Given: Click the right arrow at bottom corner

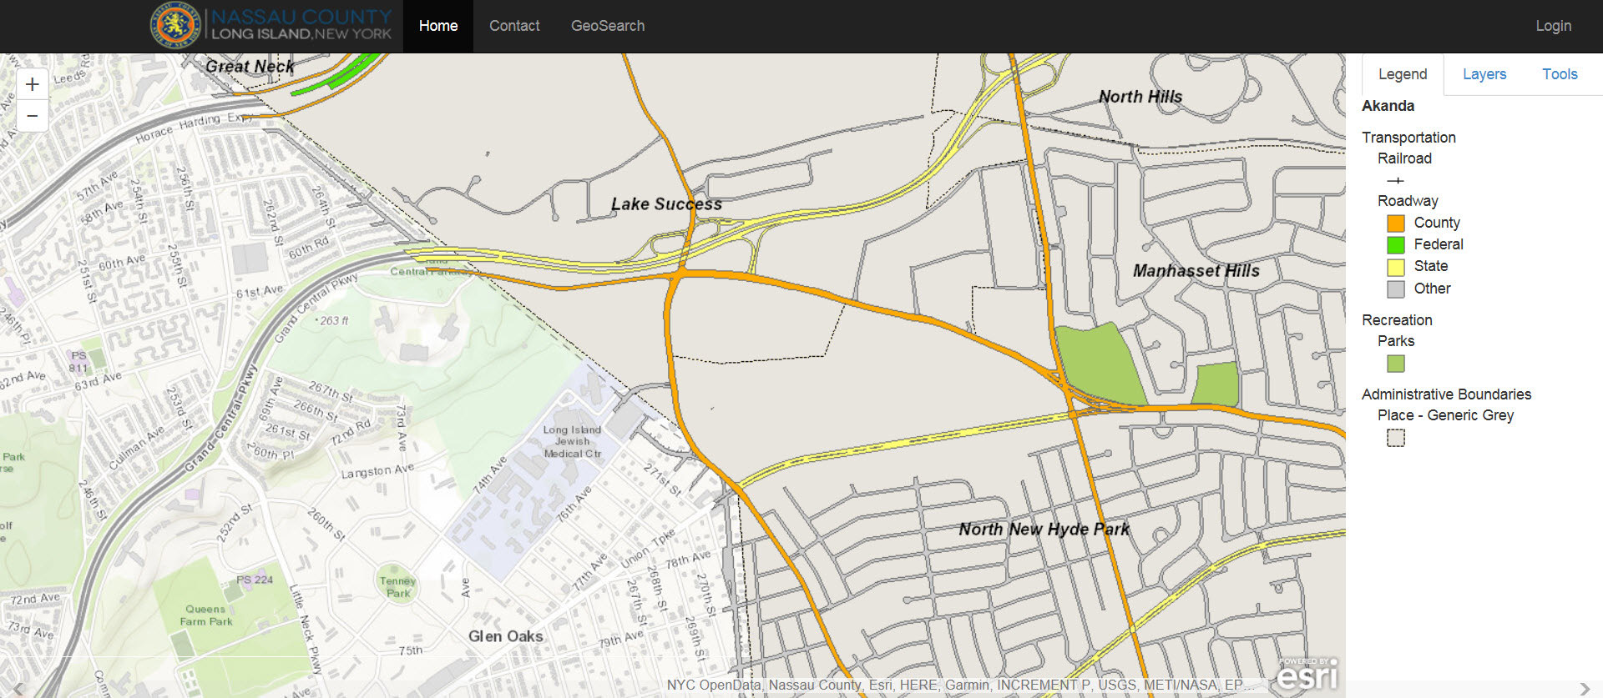Looking at the screenshot, I should [x=1584, y=689].
